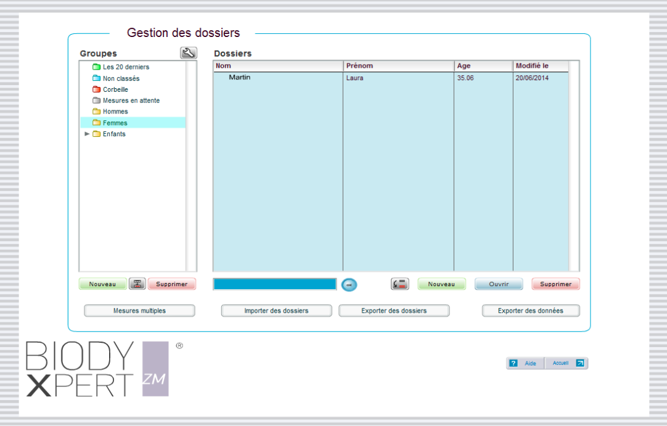Open the red Corbeille folder
667x426 pixels.
click(96, 89)
